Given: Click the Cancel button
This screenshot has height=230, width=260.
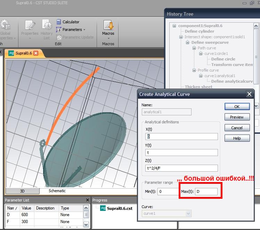Looking at the screenshot, I should [237, 128].
